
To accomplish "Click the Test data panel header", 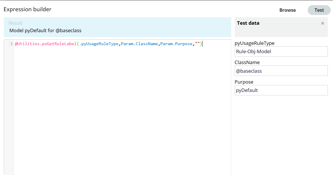I will 248,23.
